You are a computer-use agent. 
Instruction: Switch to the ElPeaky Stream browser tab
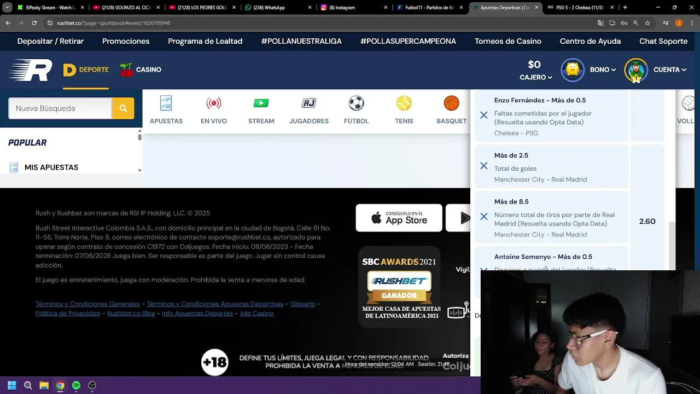pyautogui.click(x=51, y=8)
